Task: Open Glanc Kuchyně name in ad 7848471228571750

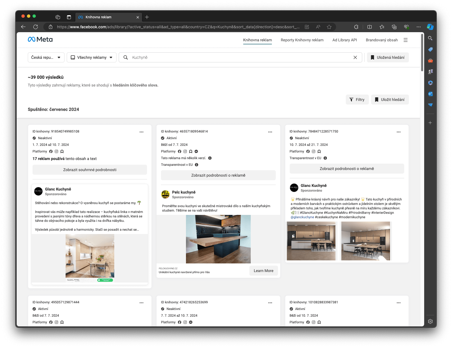Action: click(314, 186)
